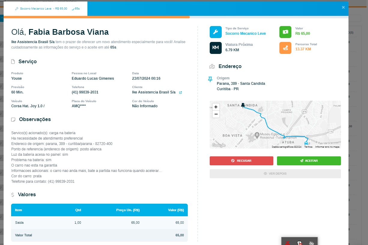Click the Preço Un. (R$) column header

(128, 210)
